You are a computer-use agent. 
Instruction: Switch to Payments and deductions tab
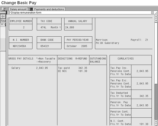pos(49,9)
